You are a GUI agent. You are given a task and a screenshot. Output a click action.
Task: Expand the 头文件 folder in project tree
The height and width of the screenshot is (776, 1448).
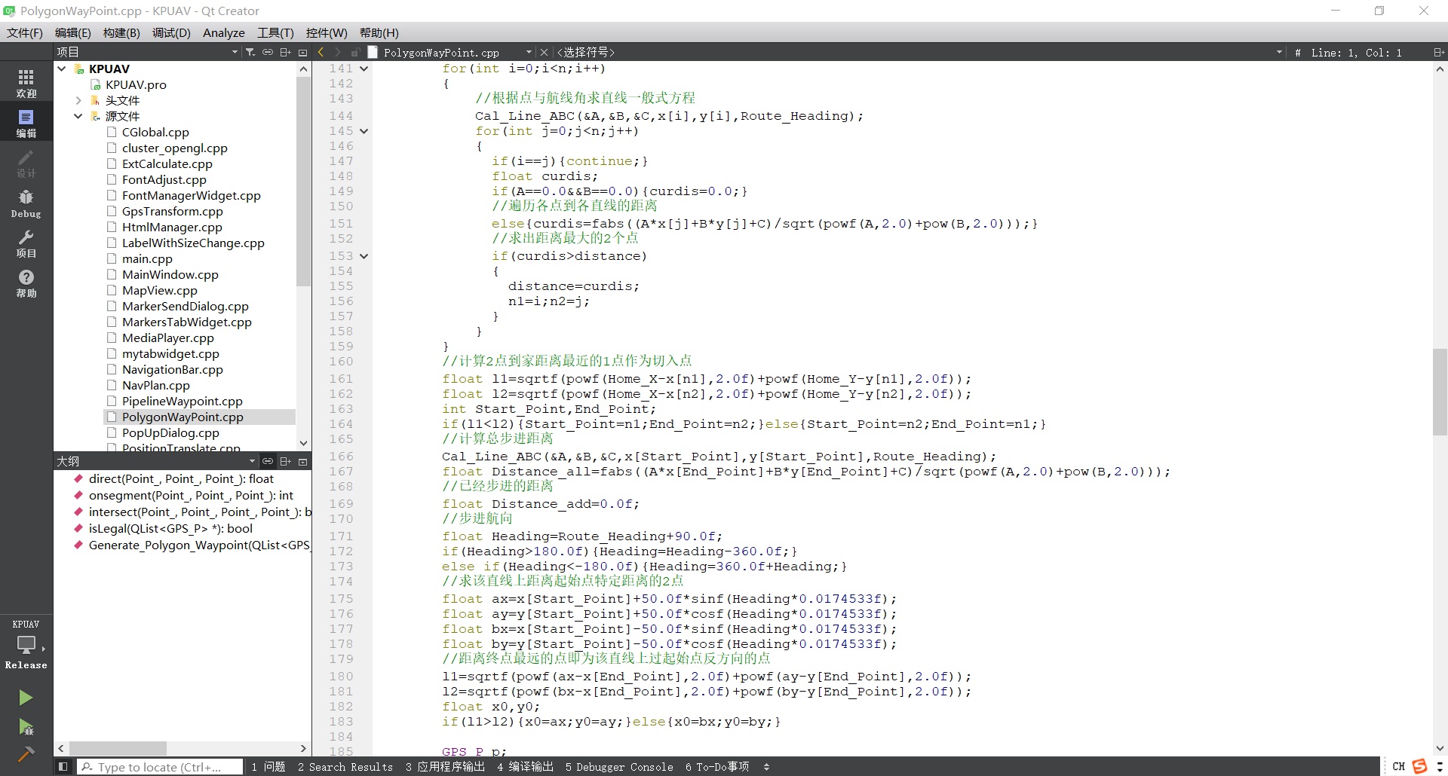[78, 100]
